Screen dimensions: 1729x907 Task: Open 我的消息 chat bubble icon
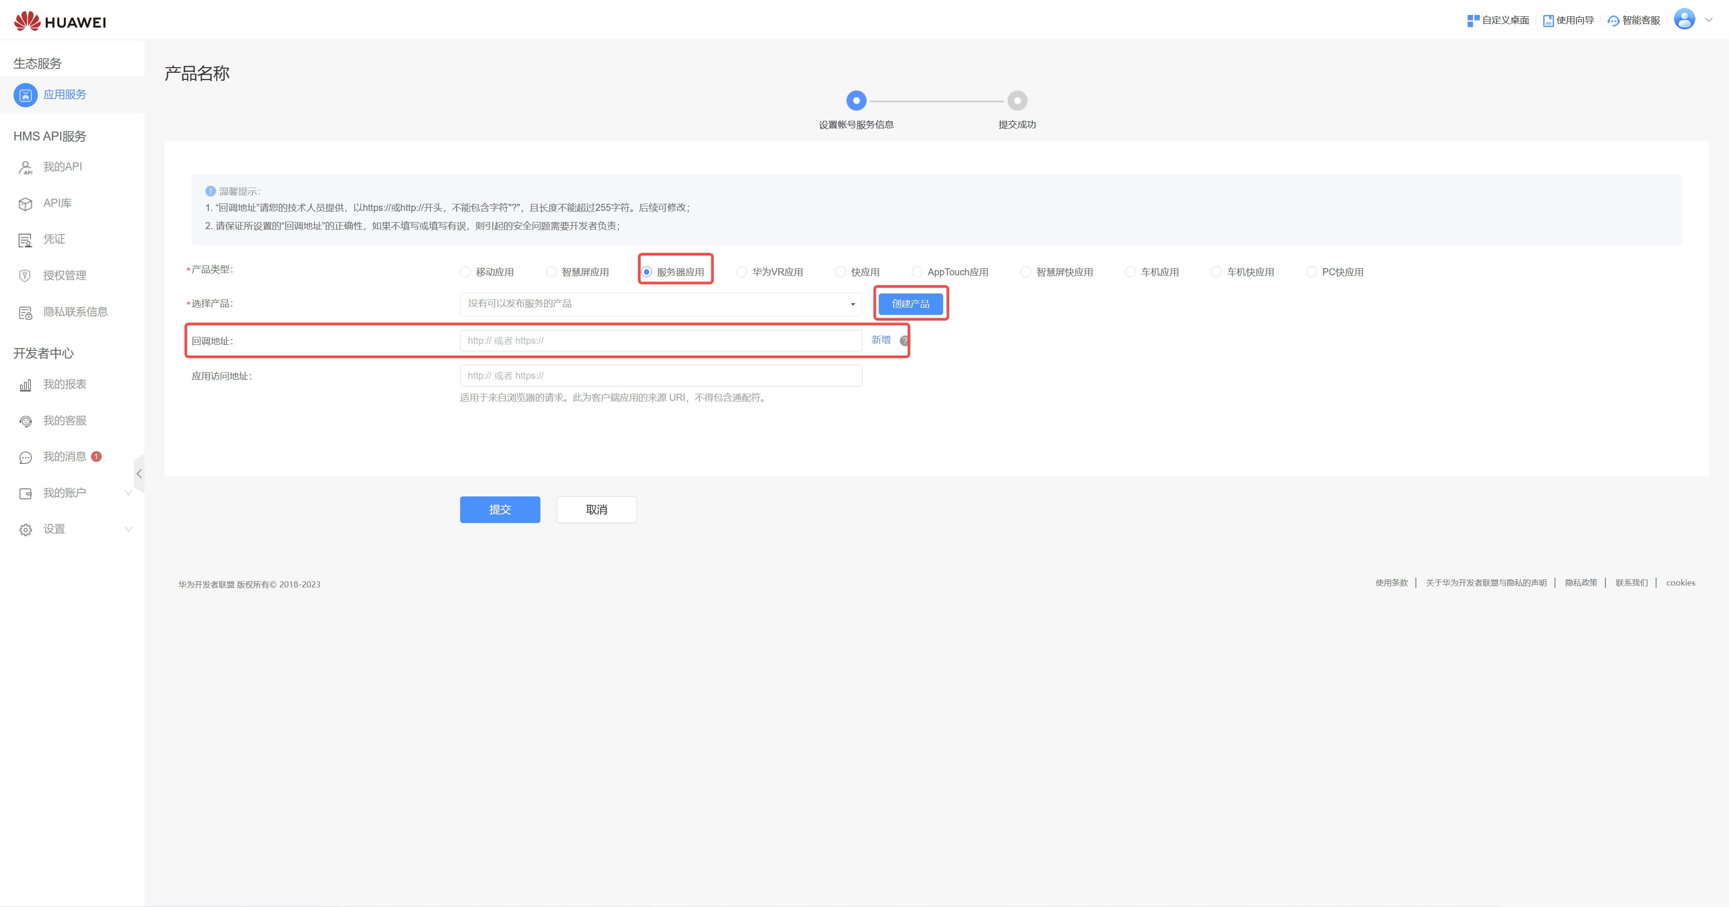click(26, 458)
